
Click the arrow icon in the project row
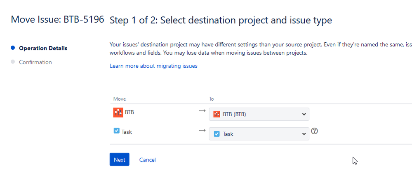[x=202, y=111]
